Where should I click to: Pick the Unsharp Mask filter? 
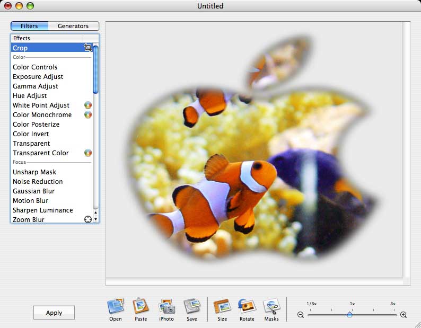point(34,172)
